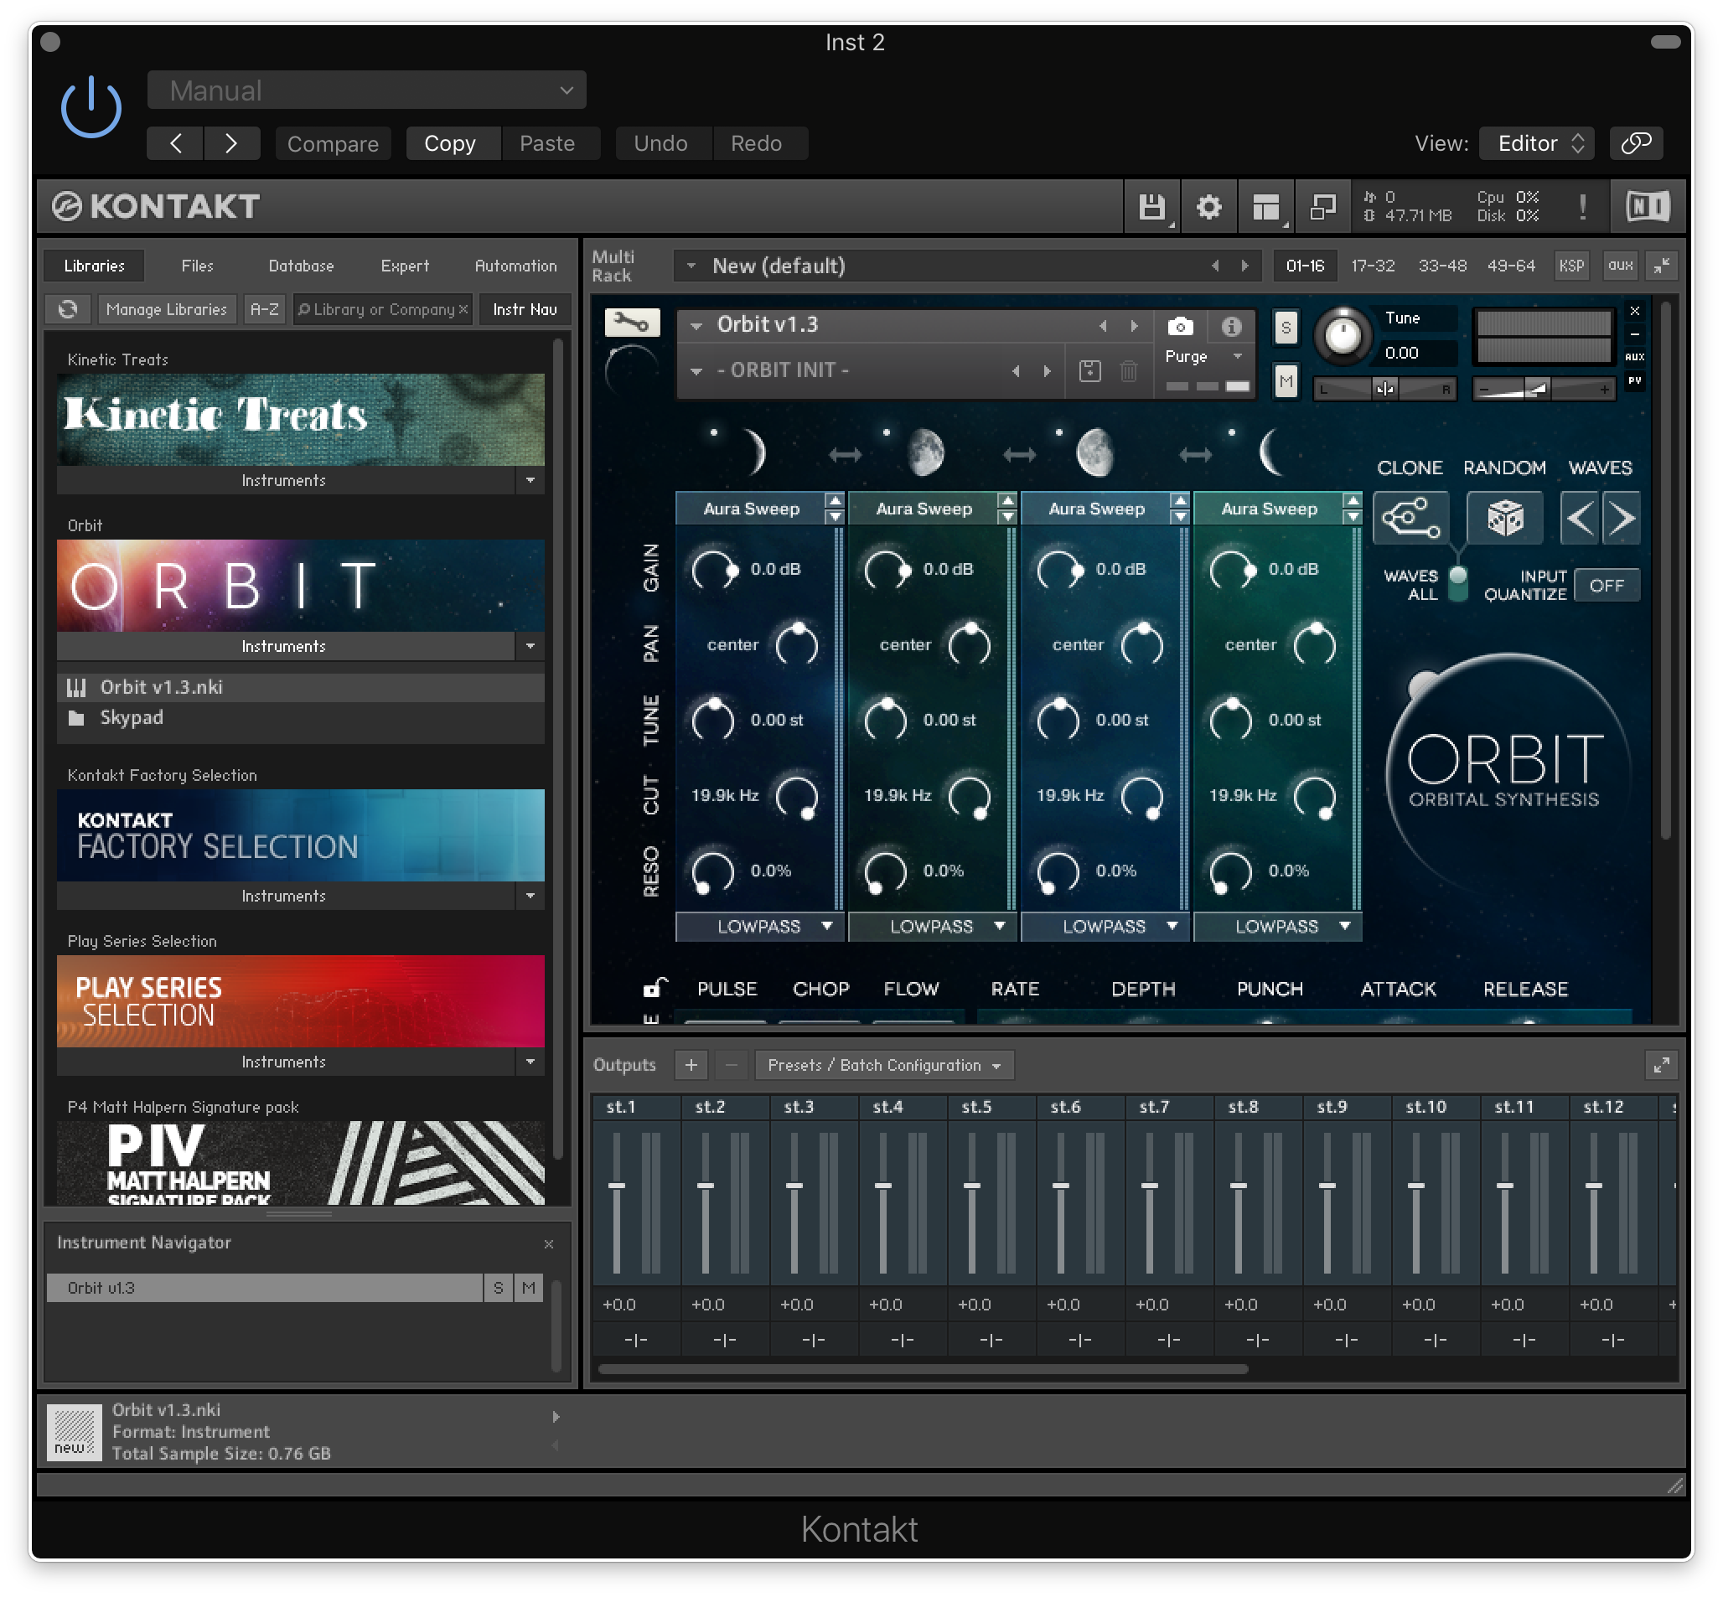Screen dimensions: 1723x1597
Task: Click the CLONE settings icon
Action: click(x=1410, y=519)
